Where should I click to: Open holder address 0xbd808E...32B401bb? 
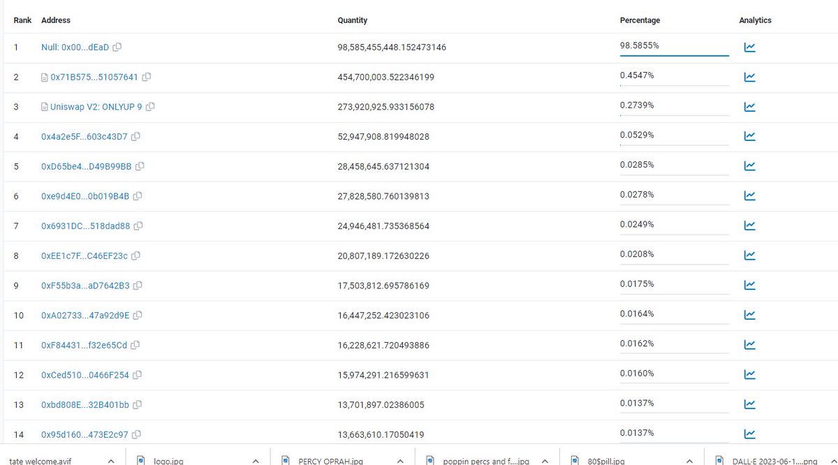pyautogui.click(x=85, y=404)
